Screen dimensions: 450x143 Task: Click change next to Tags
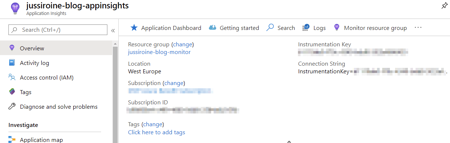[153, 124]
